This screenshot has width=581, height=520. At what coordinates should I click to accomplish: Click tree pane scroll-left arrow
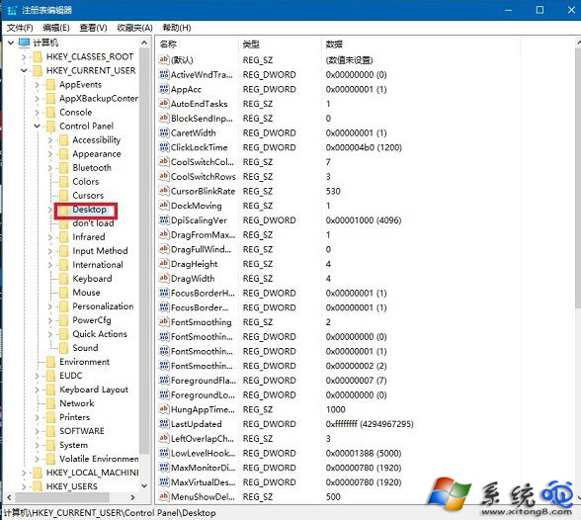(x=9, y=497)
